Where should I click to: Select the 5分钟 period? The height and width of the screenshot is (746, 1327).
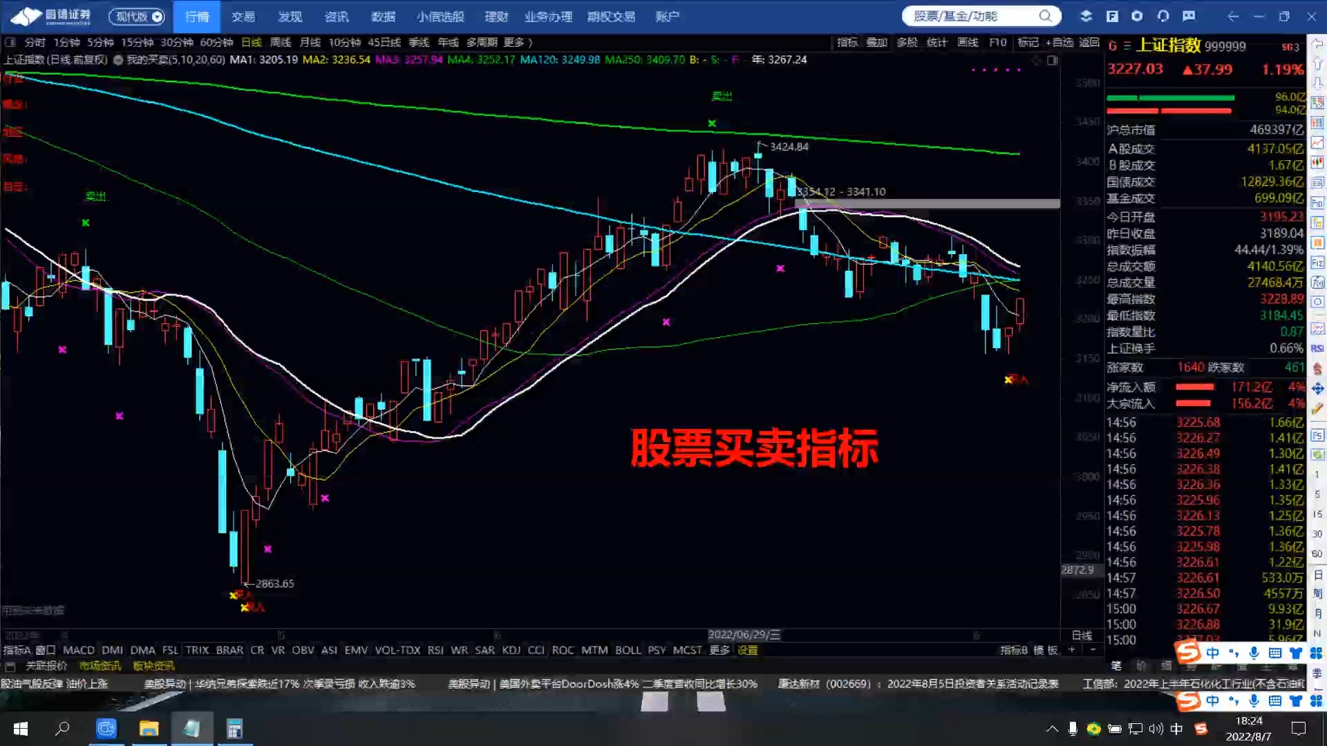pos(100,43)
